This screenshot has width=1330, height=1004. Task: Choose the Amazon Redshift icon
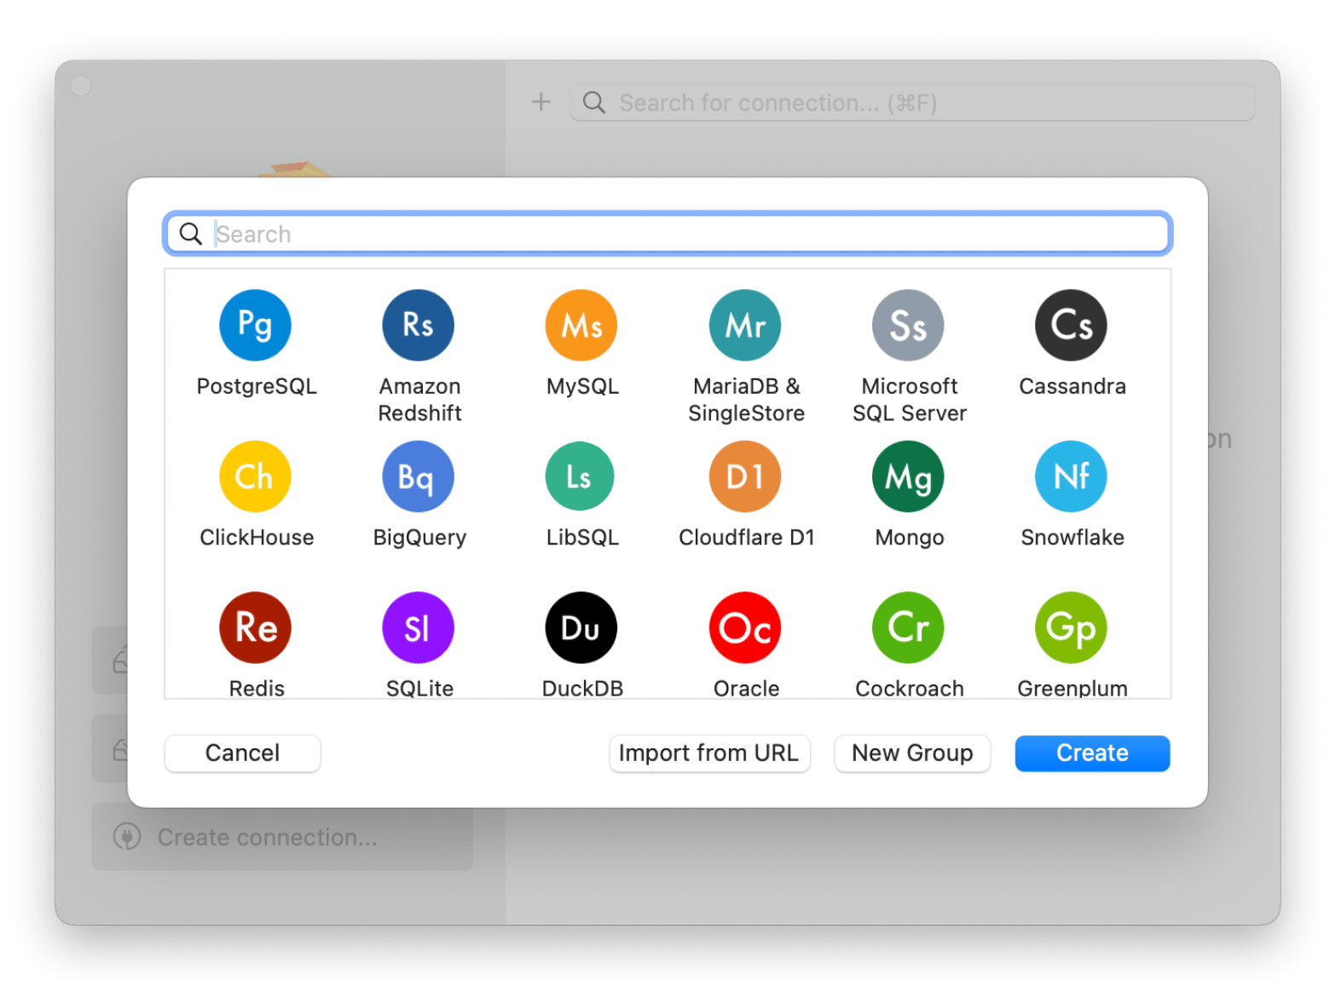(418, 326)
